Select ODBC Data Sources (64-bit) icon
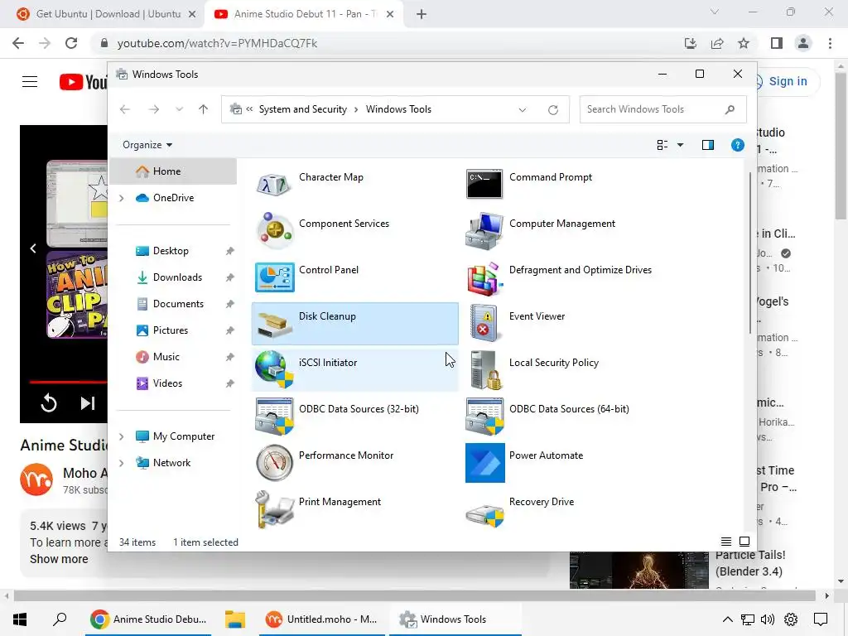The width and height of the screenshot is (848, 636). [x=484, y=416]
